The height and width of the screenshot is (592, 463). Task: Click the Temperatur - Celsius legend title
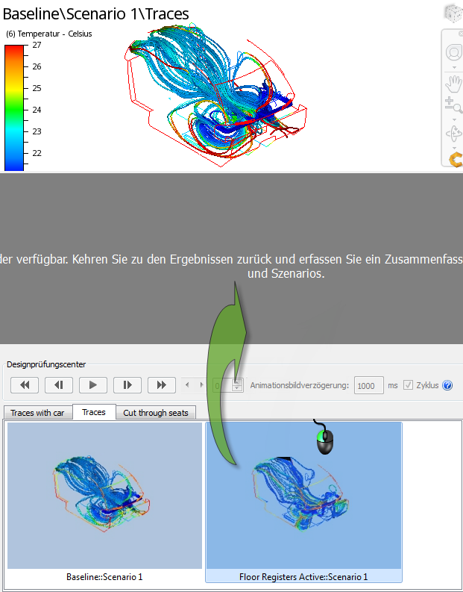pyautogui.click(x=49, y=34)
